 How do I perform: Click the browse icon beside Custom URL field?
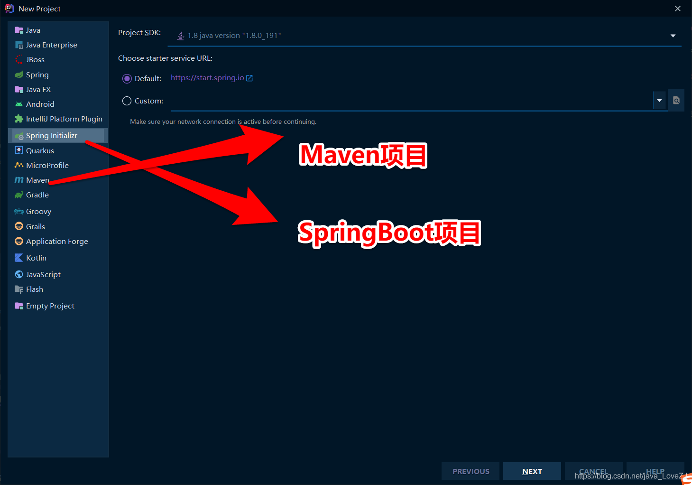pos(676,100)
